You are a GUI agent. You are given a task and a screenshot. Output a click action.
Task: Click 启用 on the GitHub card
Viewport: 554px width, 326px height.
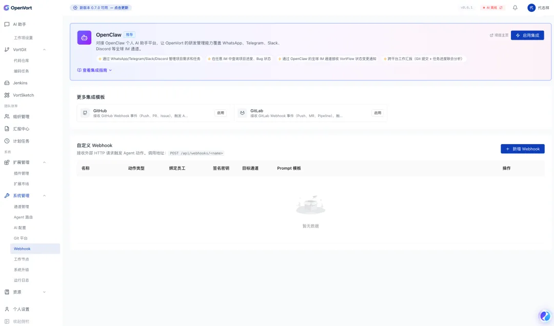[221, 113]
